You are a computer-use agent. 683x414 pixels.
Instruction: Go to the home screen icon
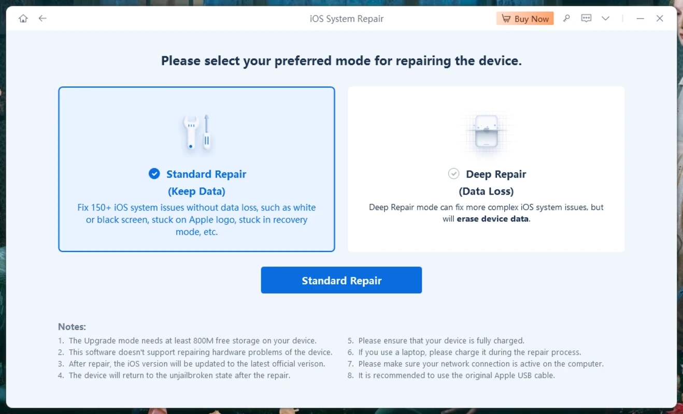(23, 19)
